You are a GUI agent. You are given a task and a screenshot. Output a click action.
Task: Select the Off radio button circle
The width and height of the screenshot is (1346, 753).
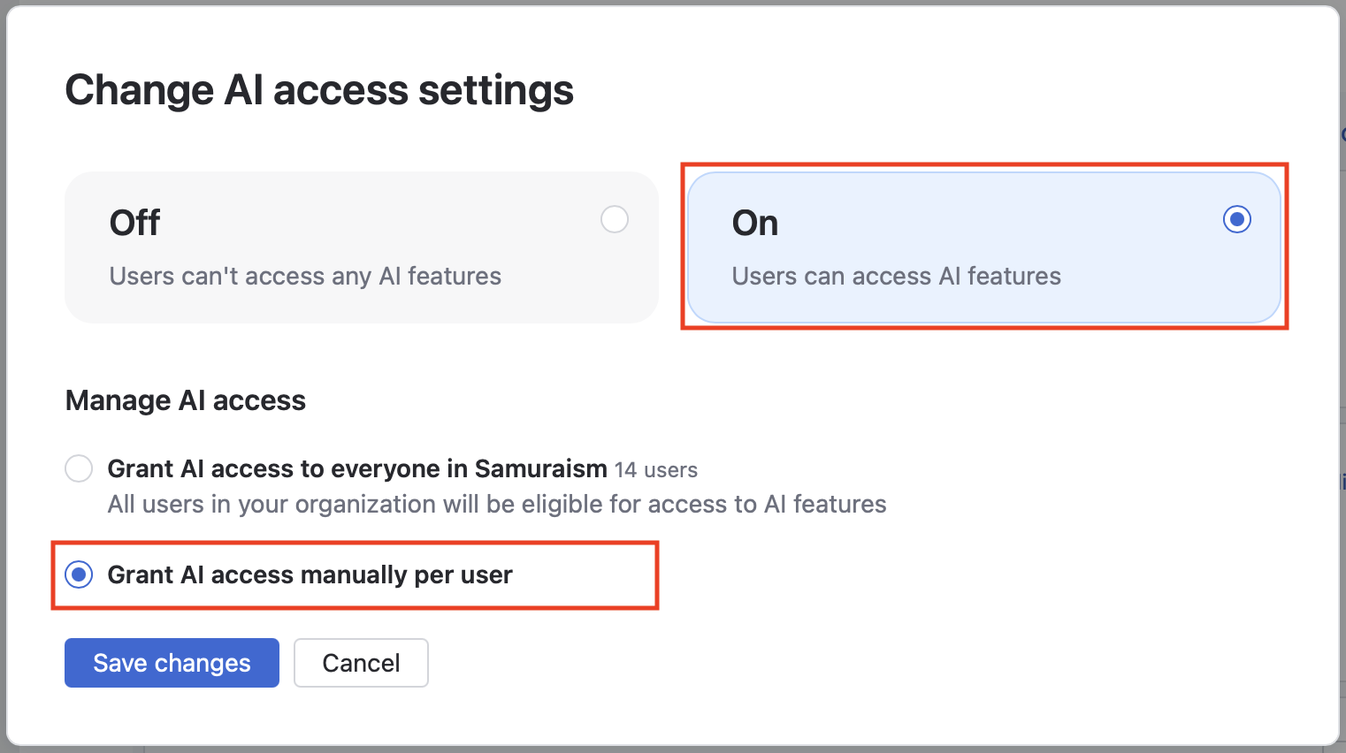[x=615, y=219]
